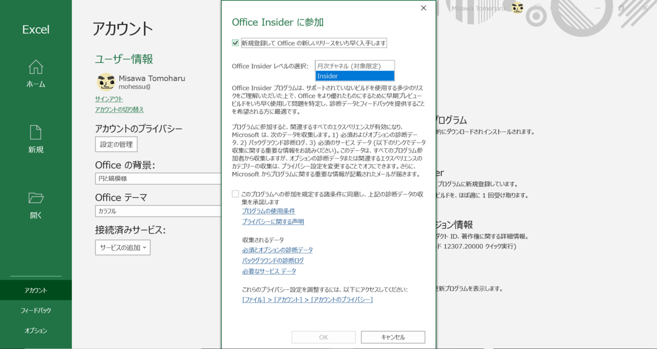Choose 月次チャネル (対象限定) in level dropdown
Screen dimensions: 657x349
[x=355, y=66]
